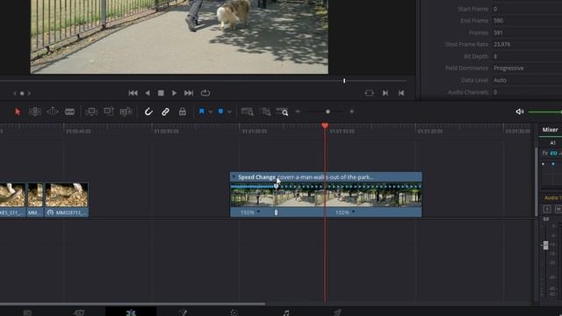Switch to the Edit page tab

coord(131,312)
